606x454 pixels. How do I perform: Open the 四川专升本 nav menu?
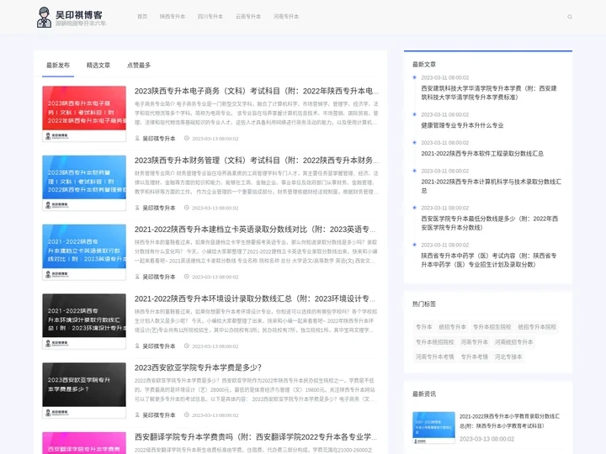(x=210, y=17)
